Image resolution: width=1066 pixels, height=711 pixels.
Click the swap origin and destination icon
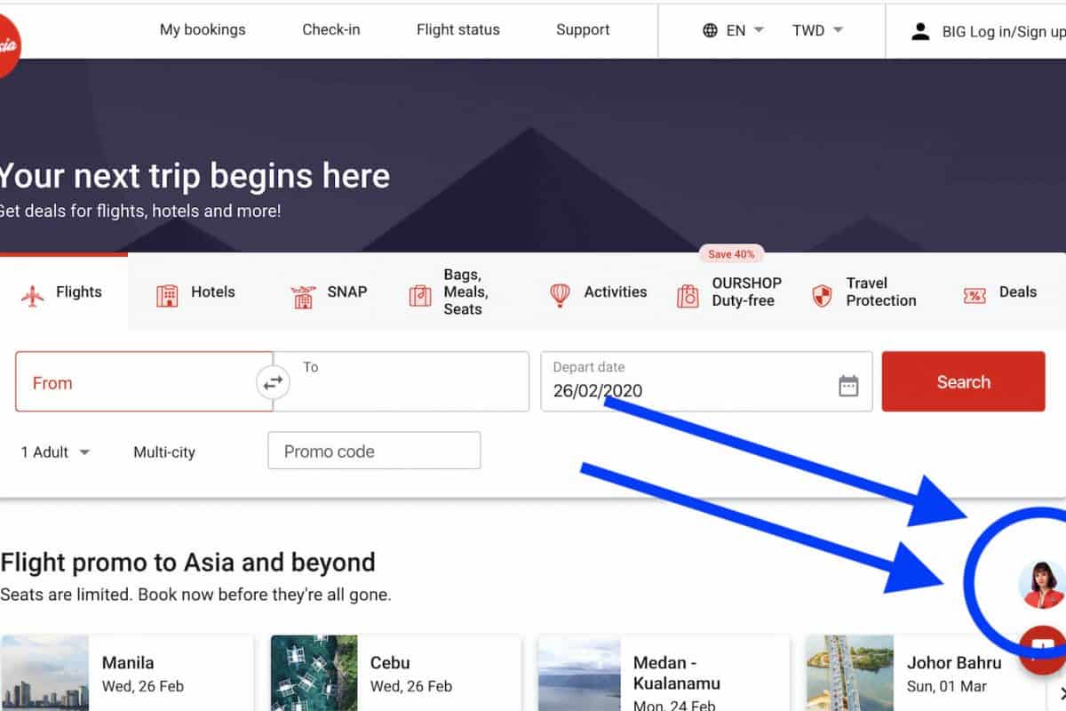[273, 383]
